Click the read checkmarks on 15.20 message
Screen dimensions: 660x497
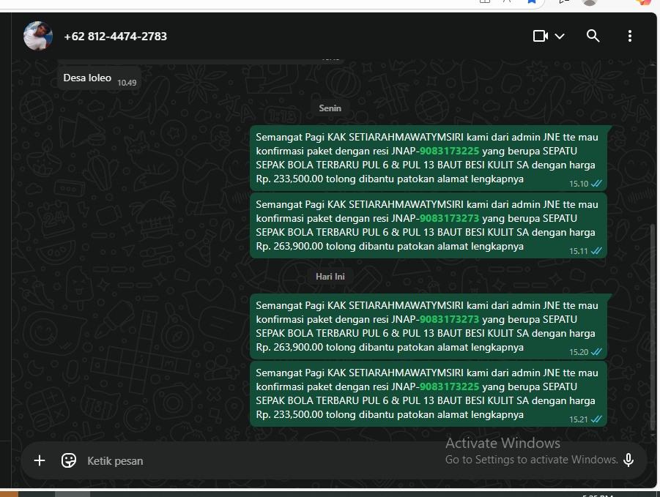[596, 352]
